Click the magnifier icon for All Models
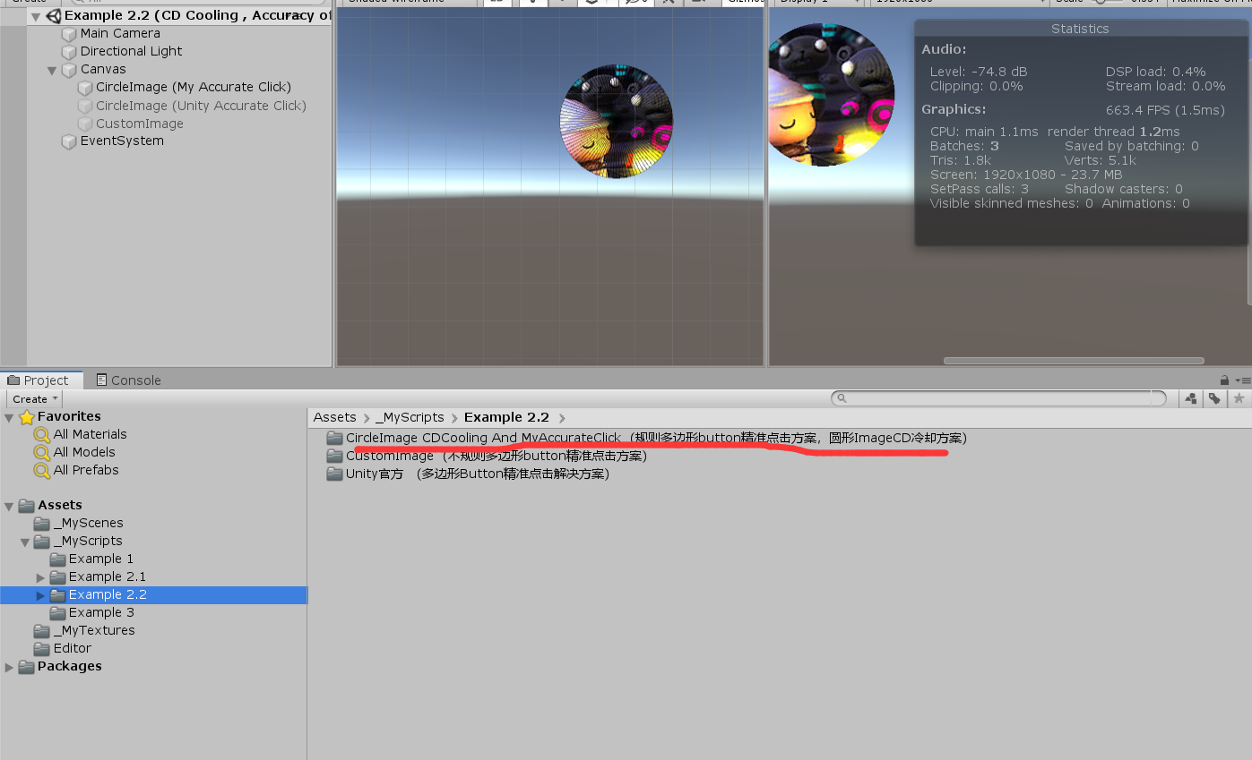The width and height of the screenshot is (1252, 760). 42,452
